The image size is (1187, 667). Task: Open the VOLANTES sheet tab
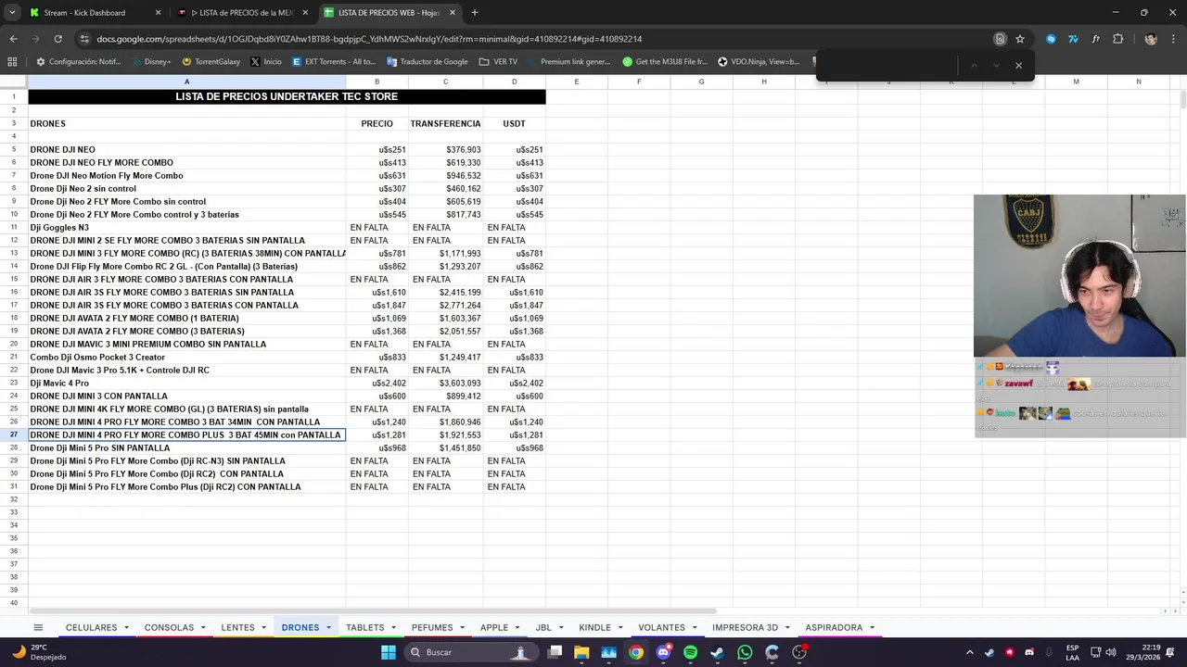coord(661,627)
